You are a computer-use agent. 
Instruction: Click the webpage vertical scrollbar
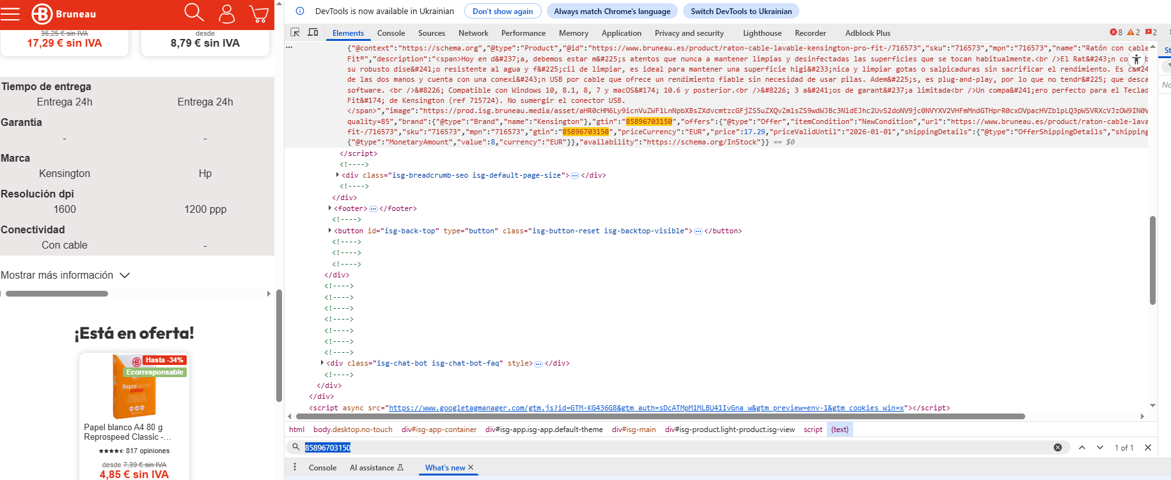pyautogui.click(x=279, y=345)
